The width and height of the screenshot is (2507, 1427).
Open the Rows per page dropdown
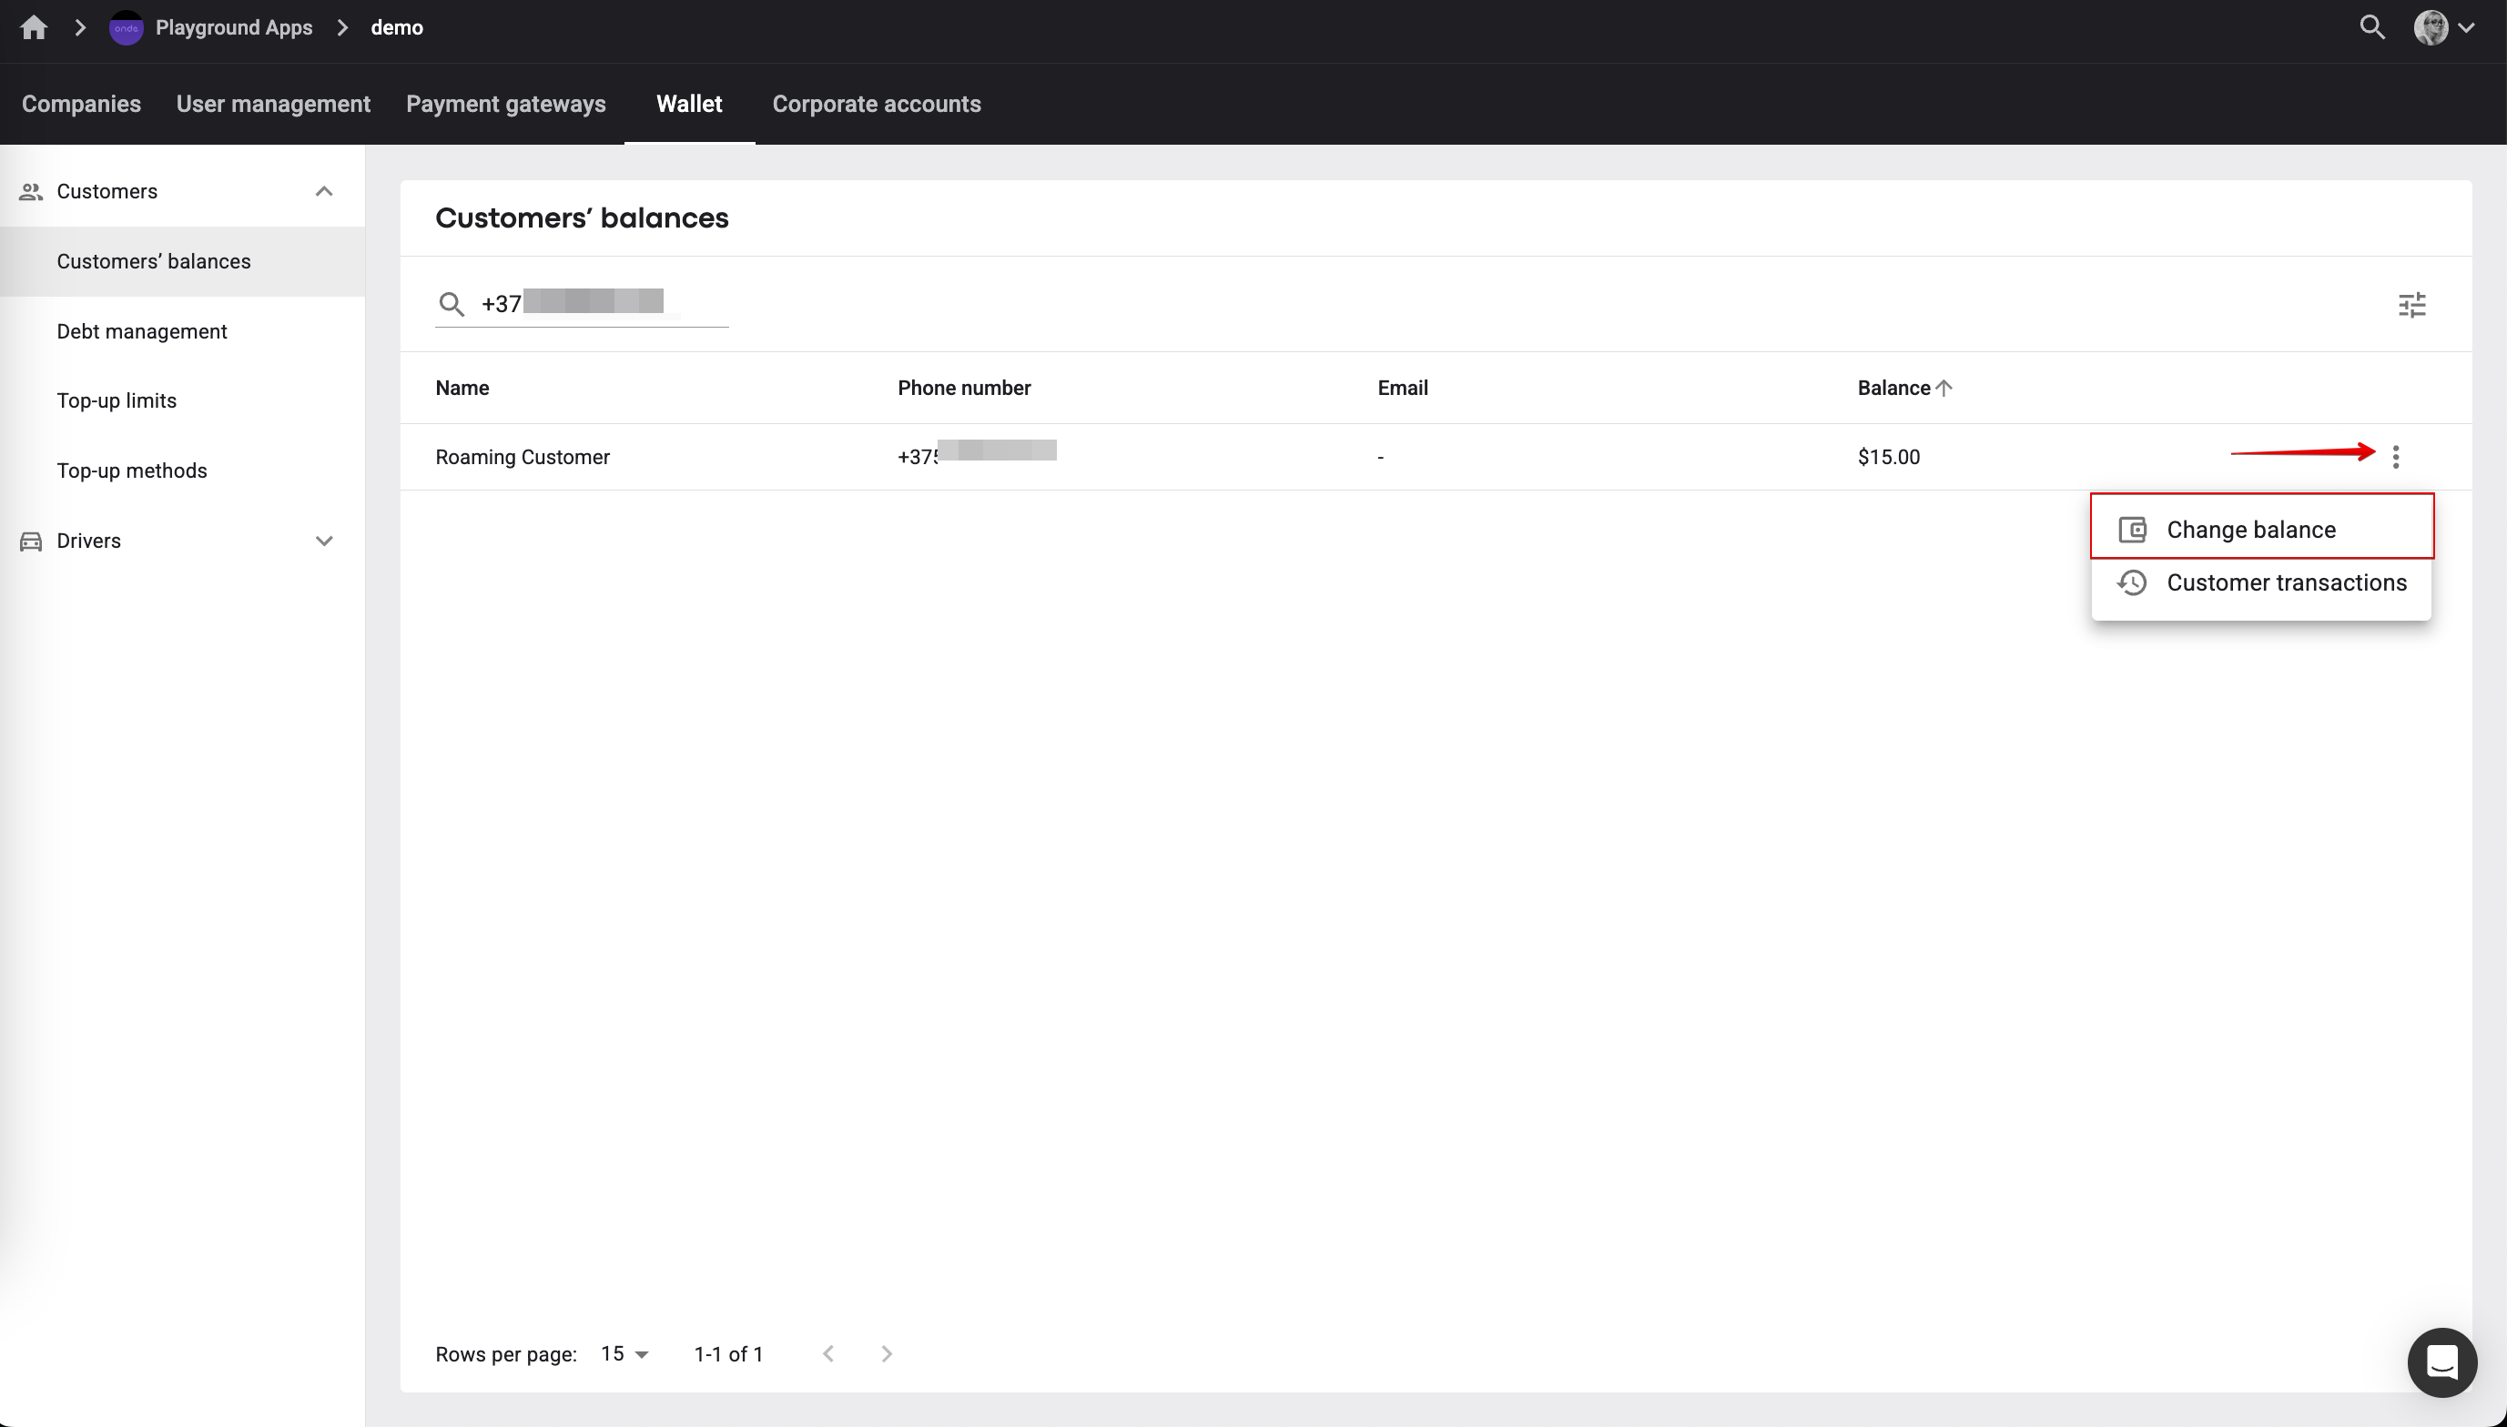point(624,1353)
